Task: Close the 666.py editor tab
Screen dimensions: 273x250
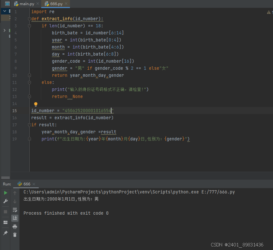Action: (66, 4)
